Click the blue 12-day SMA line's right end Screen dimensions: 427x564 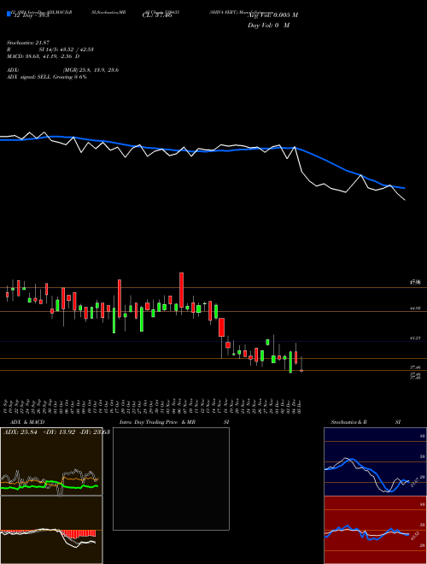point(404,188)
